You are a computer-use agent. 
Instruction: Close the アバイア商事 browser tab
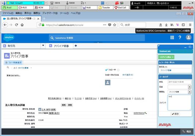click(x=38, y=19)
